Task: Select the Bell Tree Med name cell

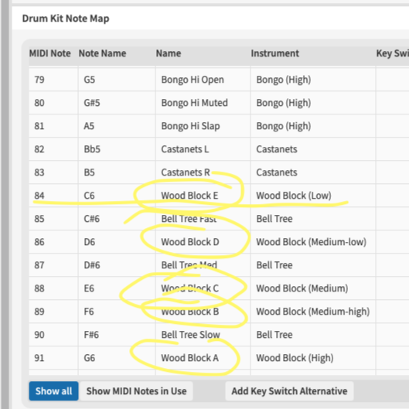Action: pyautogui.click(x=203, y=265)
